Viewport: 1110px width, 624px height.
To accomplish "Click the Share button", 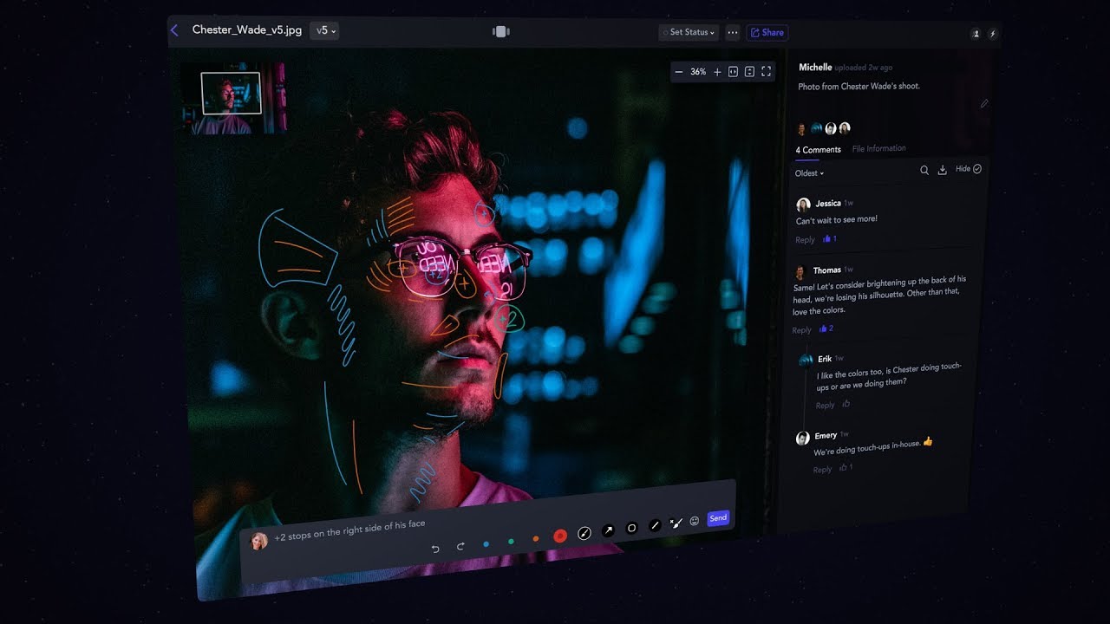I will tap(767, 33).
